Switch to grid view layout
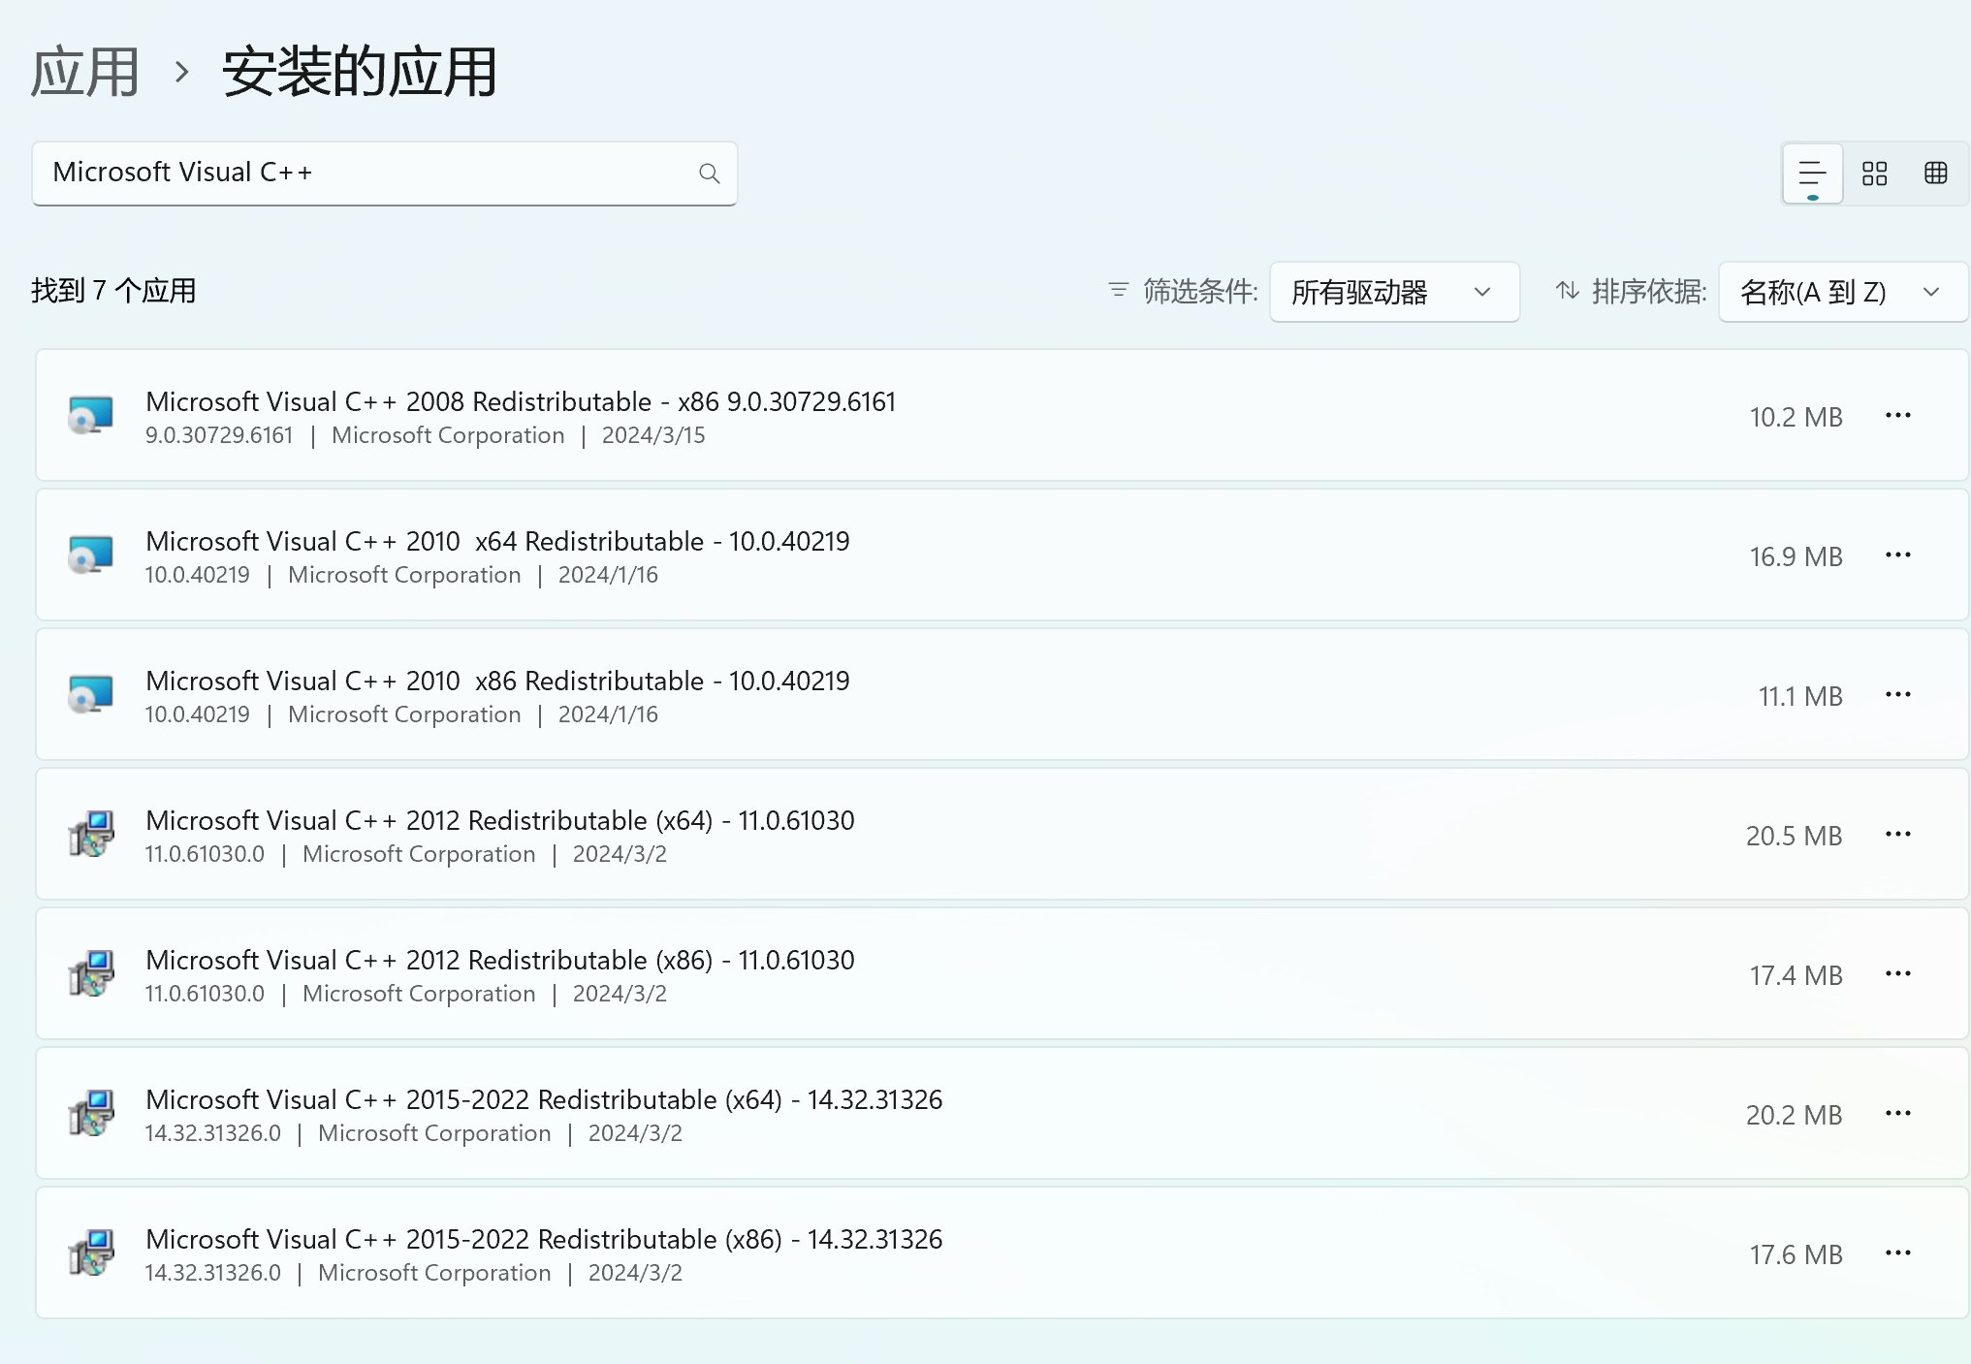Screen dimensions: 1971x1364 tap(1874, 174)
